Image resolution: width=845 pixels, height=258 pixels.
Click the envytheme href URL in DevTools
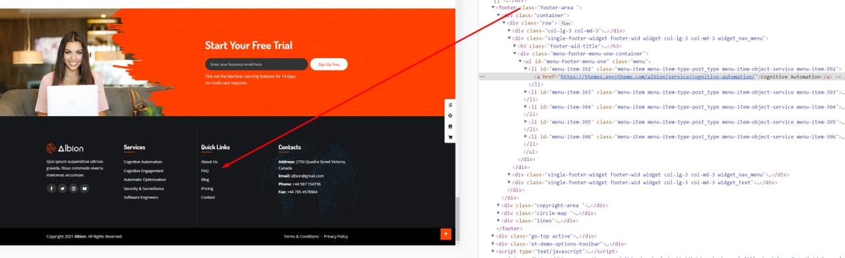coord(658,77)
